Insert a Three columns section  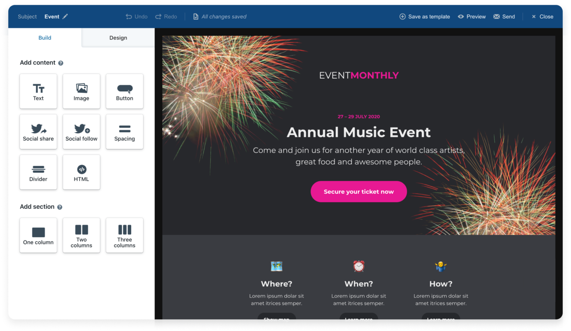(x=125, y=235)
